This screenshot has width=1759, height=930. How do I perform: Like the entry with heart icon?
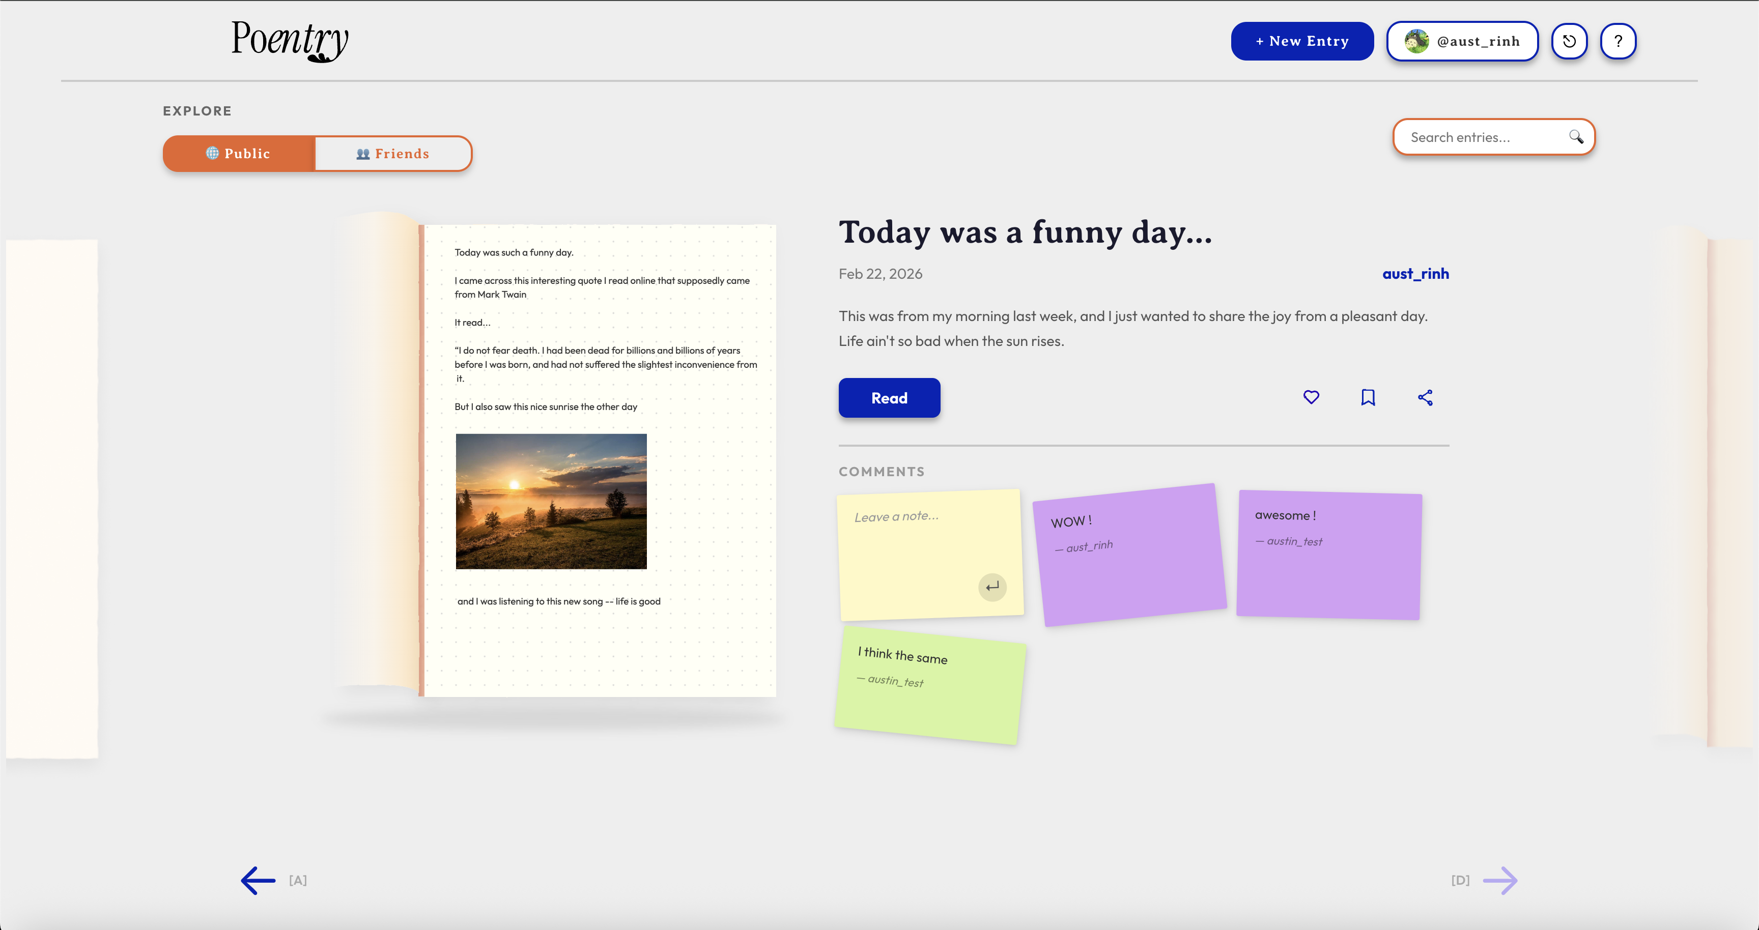(x=1311, y=397)
